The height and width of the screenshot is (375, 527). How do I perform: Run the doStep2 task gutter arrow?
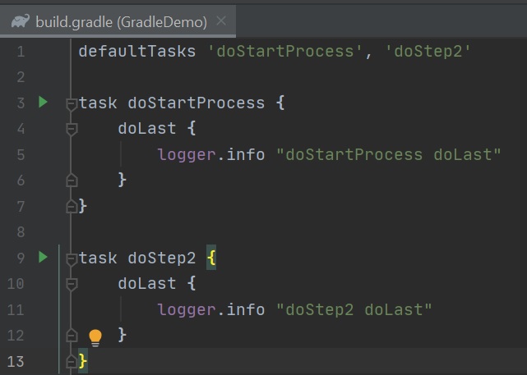pyautogui.click(x=44, y=257)
